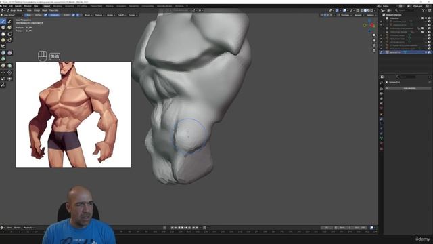Switch viewport to wireframe shading
This screenshot has height=244, width=433.
(x=362, y=11)
